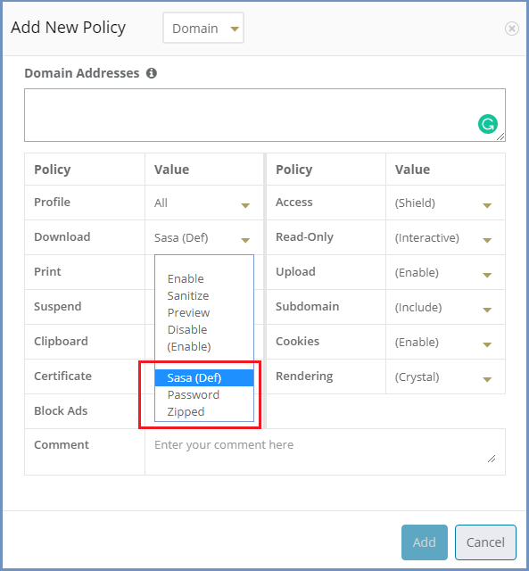Open the Read-Only (Interactive) dropdown
Image resolution: width=529 pixels, height=571 pixels.
click(x=443, y=238)
